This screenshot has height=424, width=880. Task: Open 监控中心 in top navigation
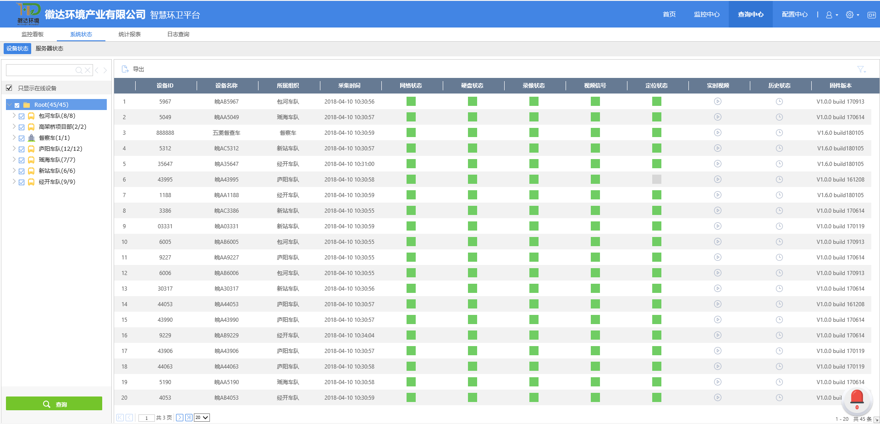(707, 14)
